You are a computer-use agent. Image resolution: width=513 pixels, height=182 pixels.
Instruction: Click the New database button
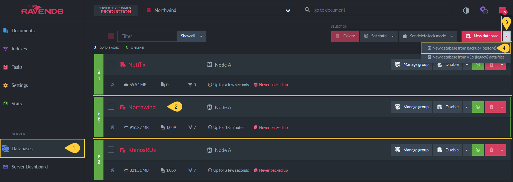click(x=482, y=36)
